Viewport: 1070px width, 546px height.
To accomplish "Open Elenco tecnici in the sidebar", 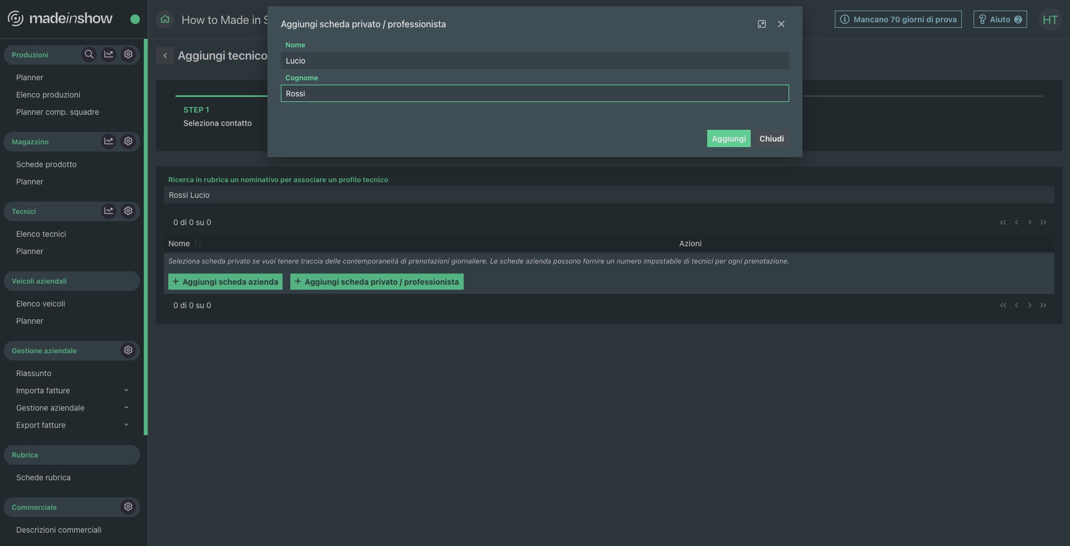I will 41,234.
